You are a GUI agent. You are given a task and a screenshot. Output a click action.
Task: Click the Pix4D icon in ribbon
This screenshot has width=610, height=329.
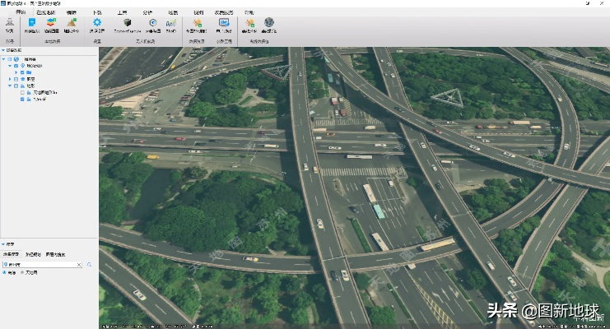pos(170,24)
